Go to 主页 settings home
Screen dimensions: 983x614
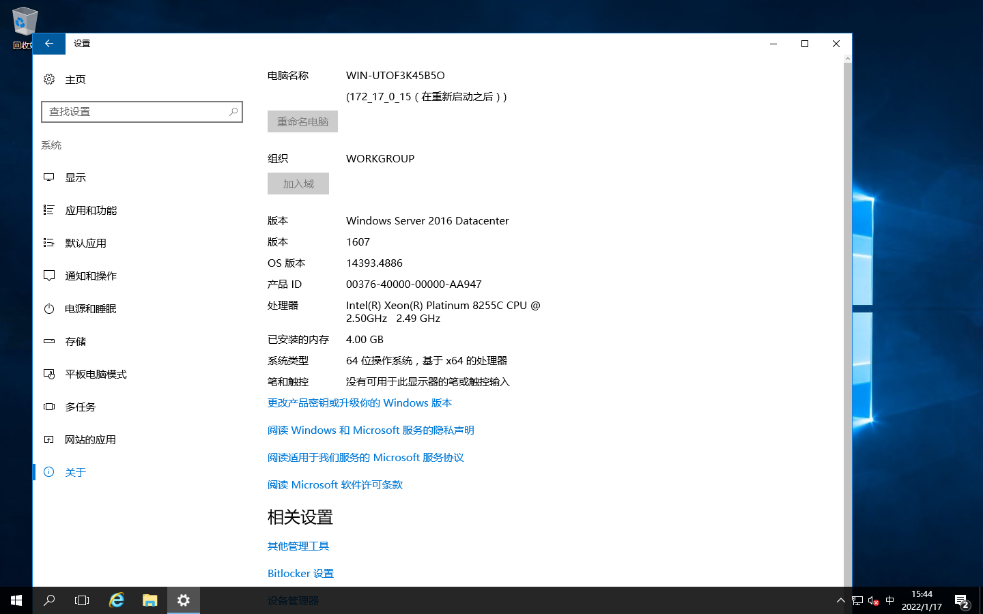point(75,80)
